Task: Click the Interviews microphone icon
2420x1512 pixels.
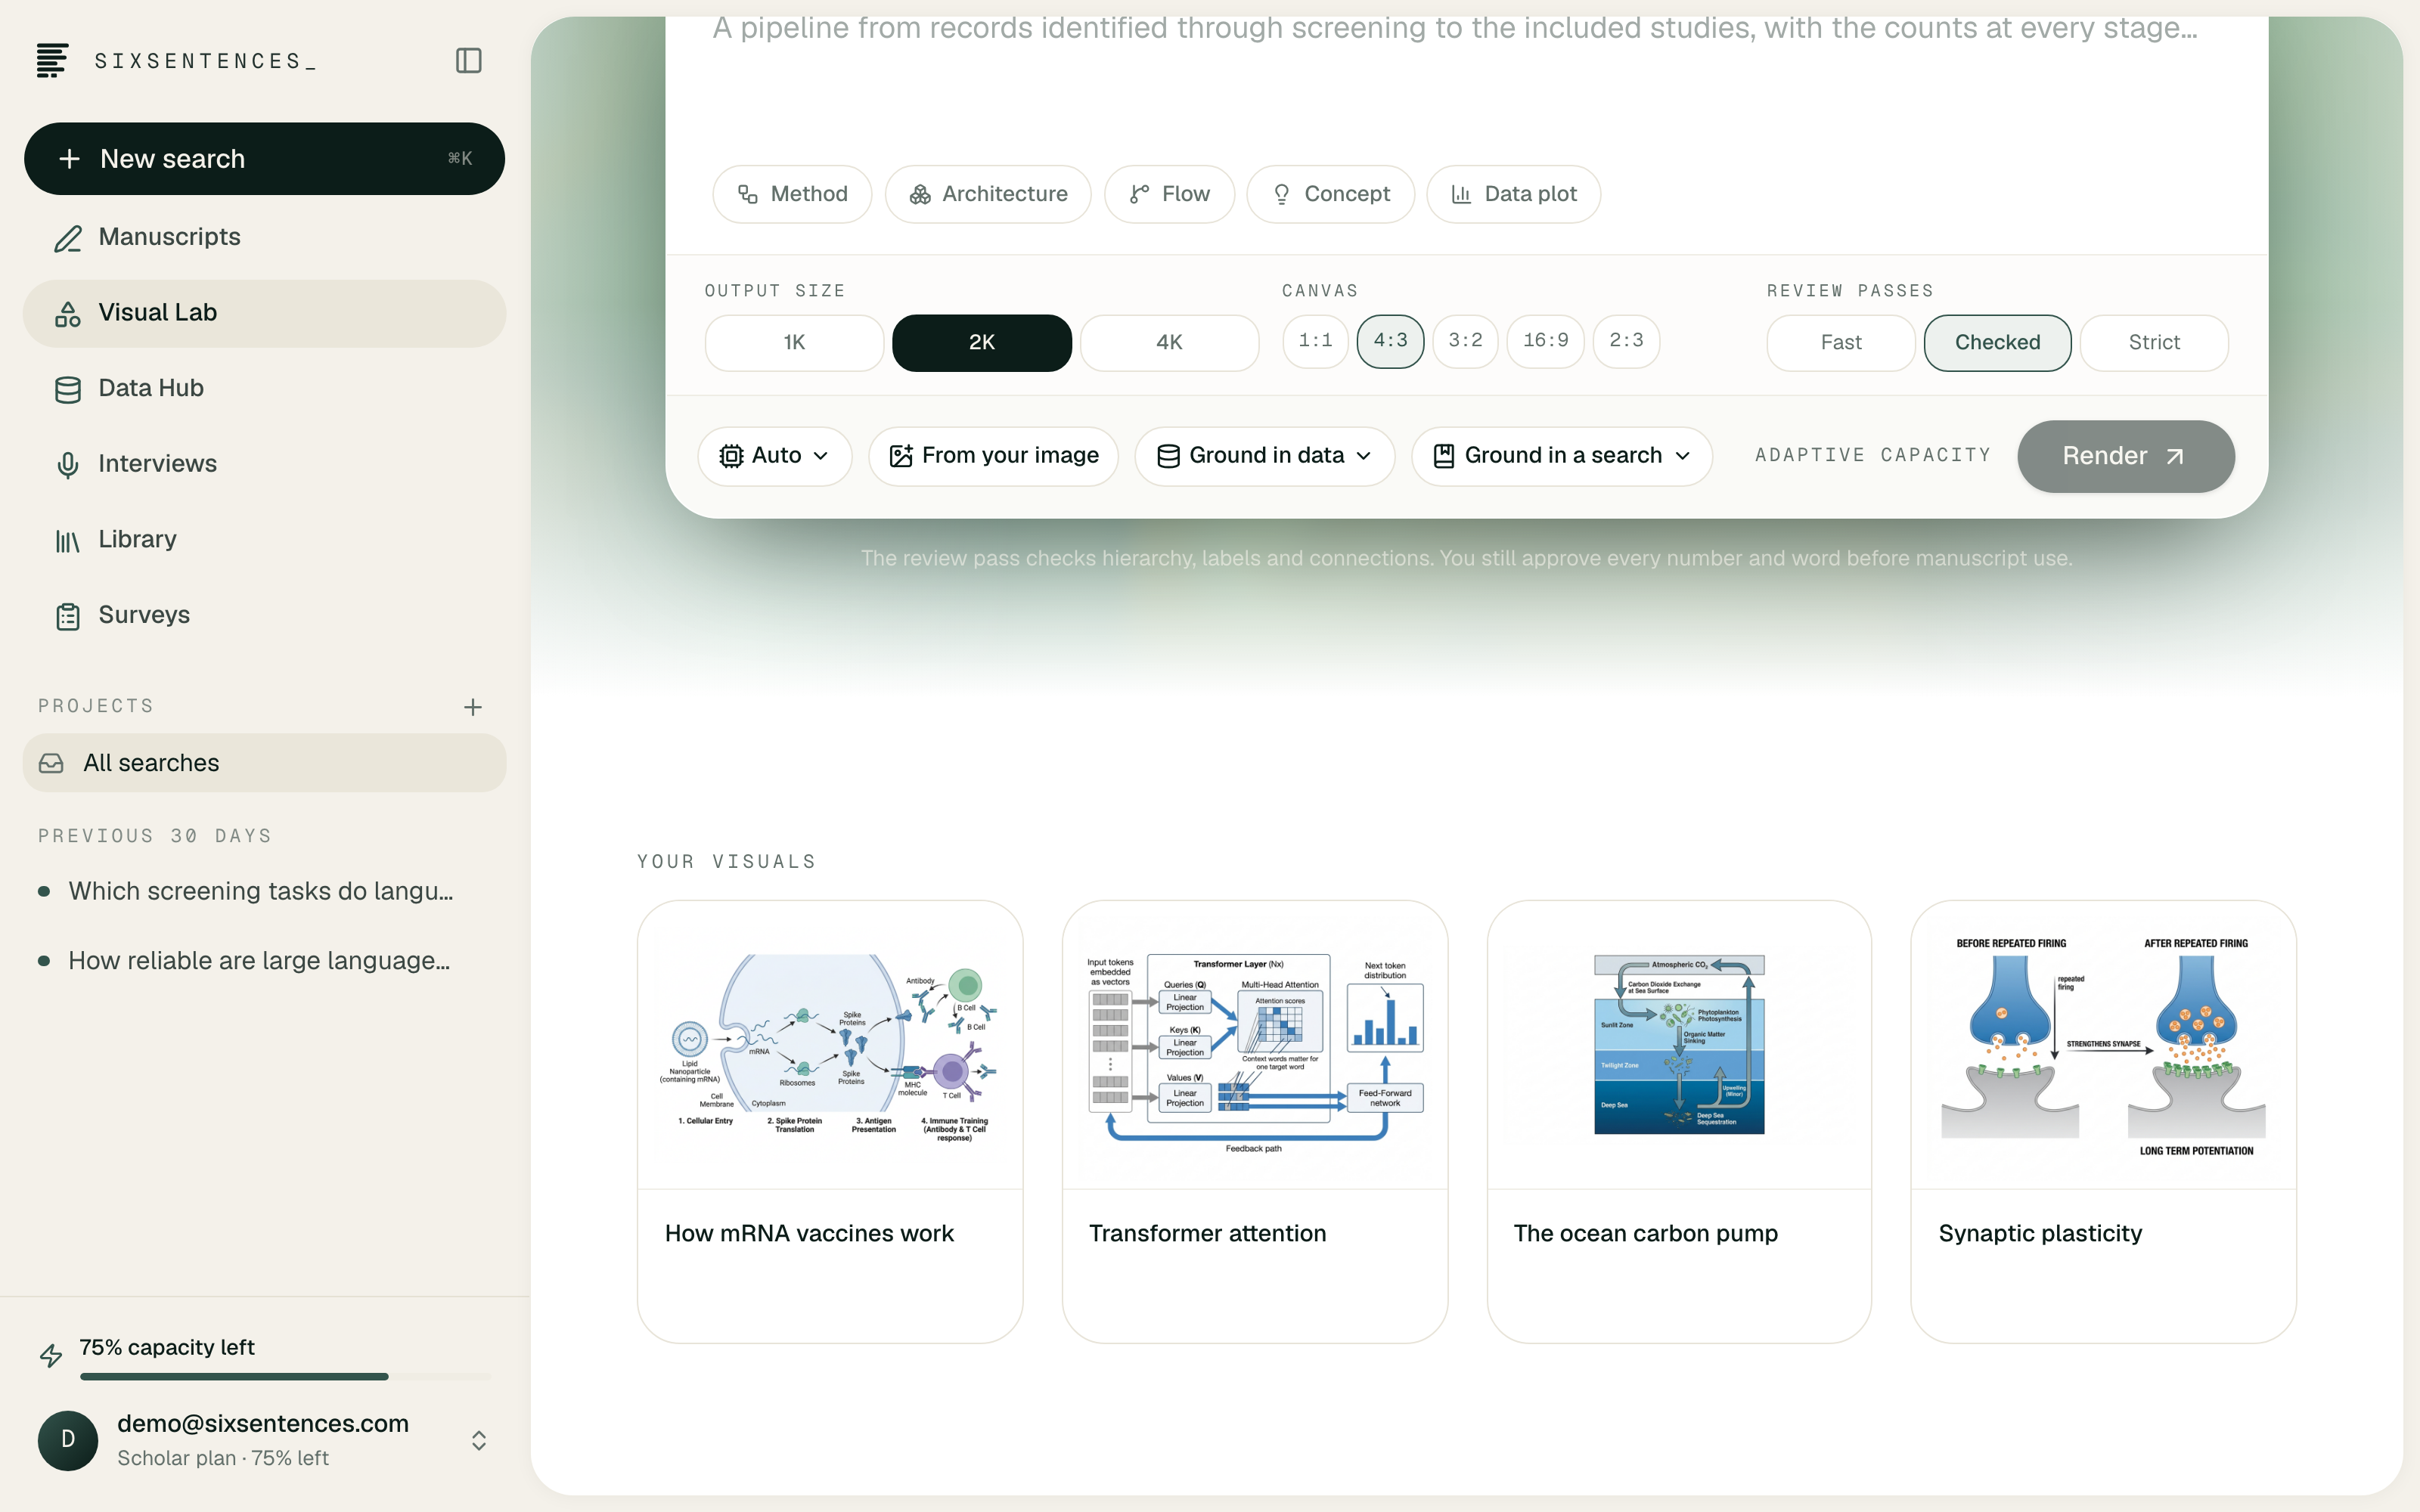Action: 68,465
